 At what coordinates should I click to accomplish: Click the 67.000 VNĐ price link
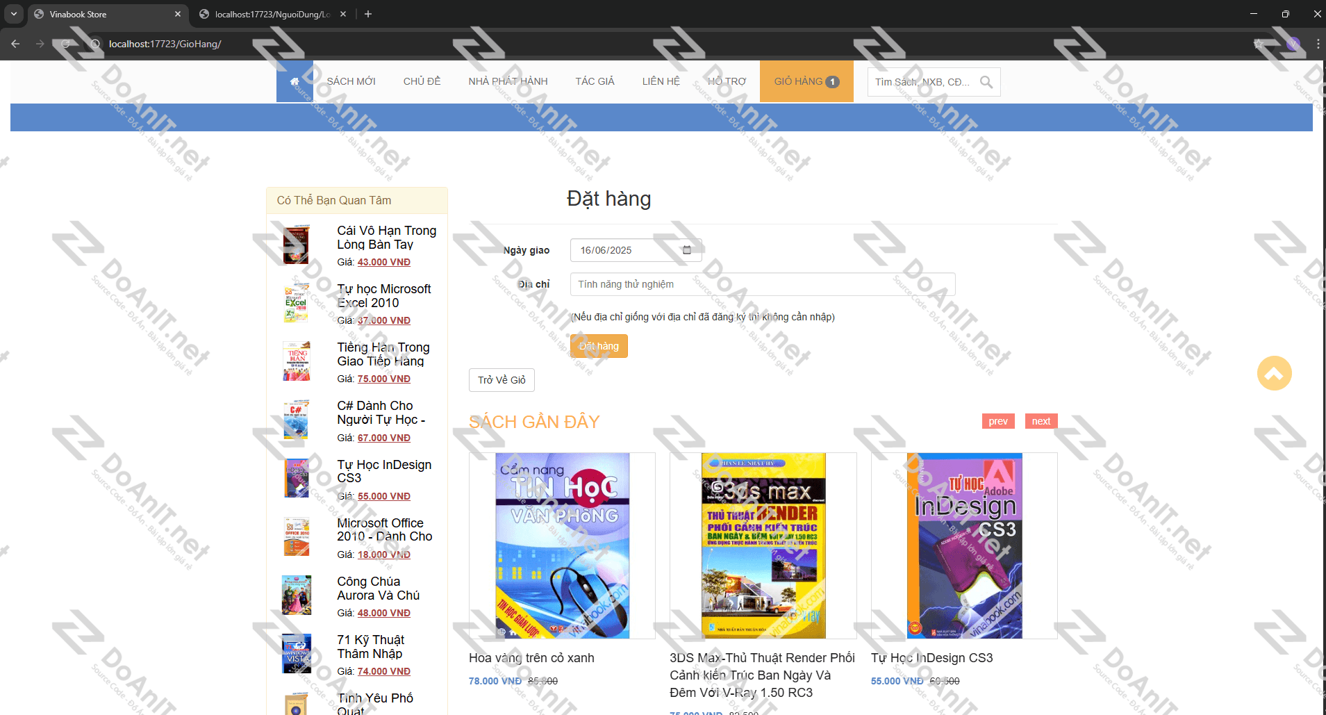tap(384, 438)
